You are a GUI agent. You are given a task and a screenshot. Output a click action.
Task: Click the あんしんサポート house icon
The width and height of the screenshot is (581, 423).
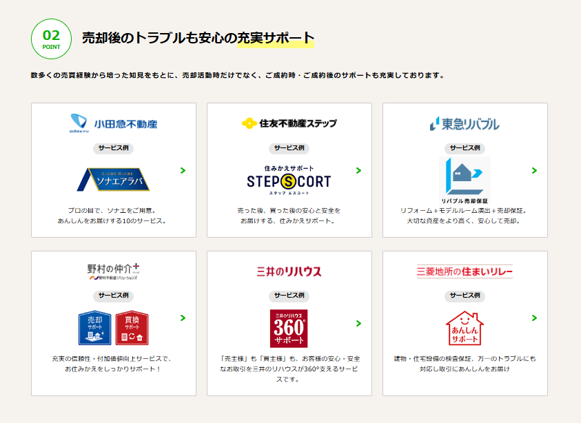tap(465, 328)
